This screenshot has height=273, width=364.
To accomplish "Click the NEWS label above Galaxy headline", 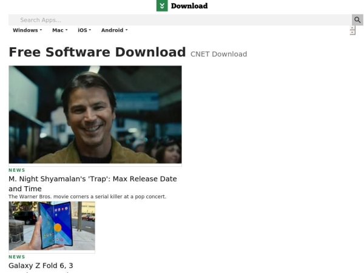I will [17, 257].
